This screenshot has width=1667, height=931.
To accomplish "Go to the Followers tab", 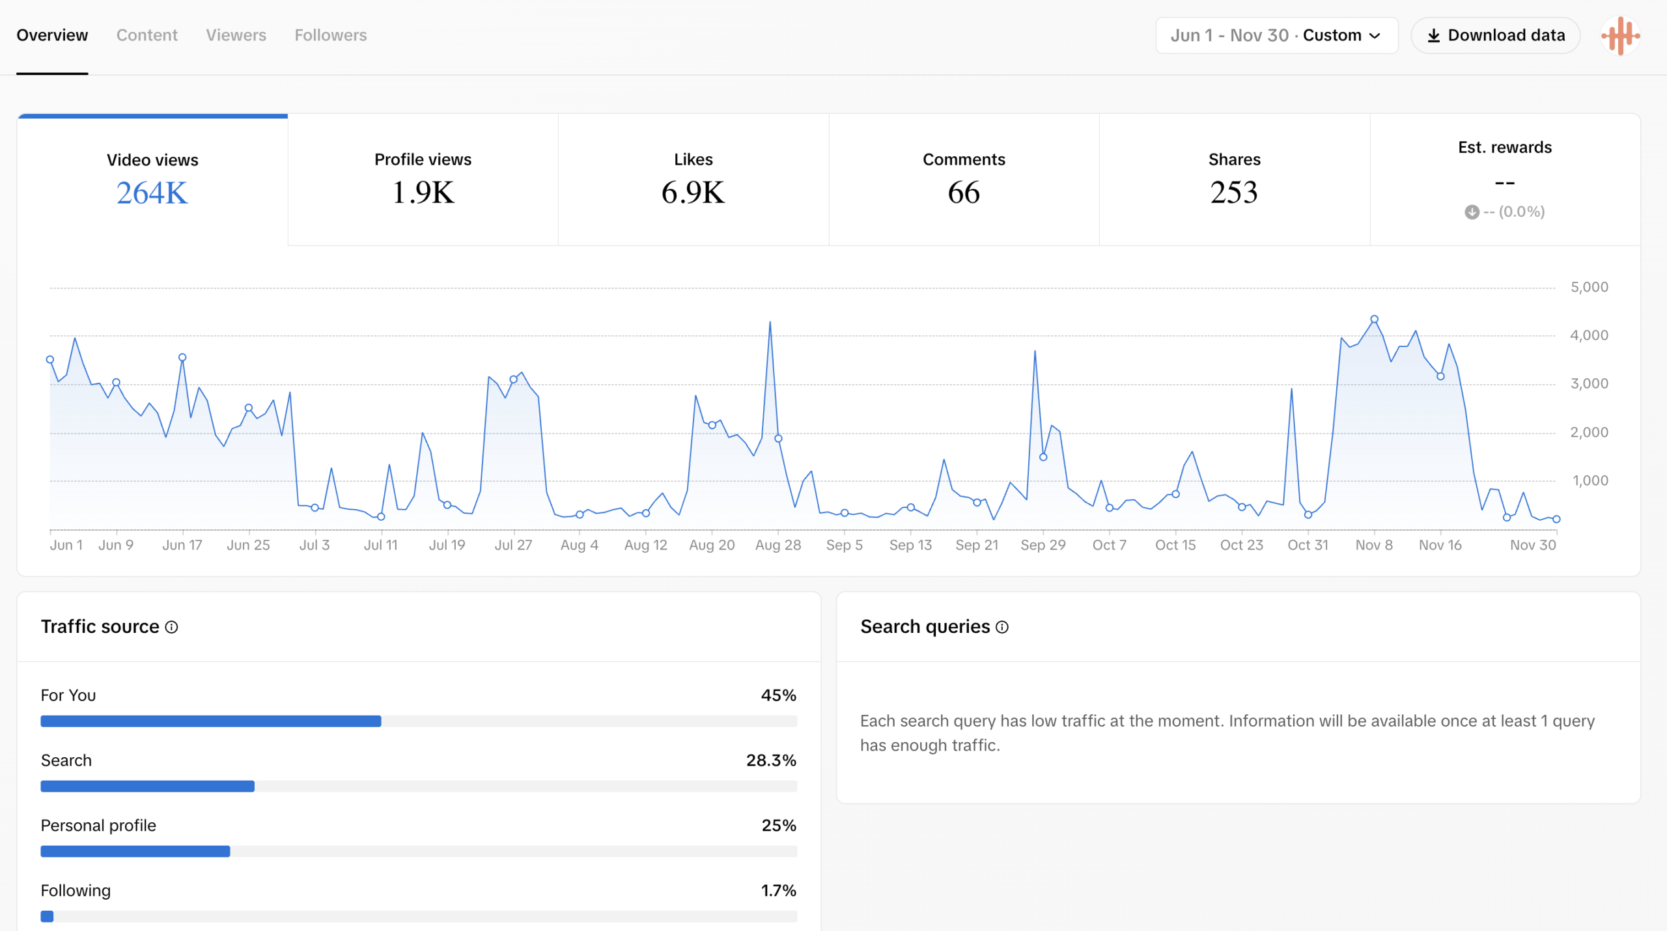I will (330, 35).
